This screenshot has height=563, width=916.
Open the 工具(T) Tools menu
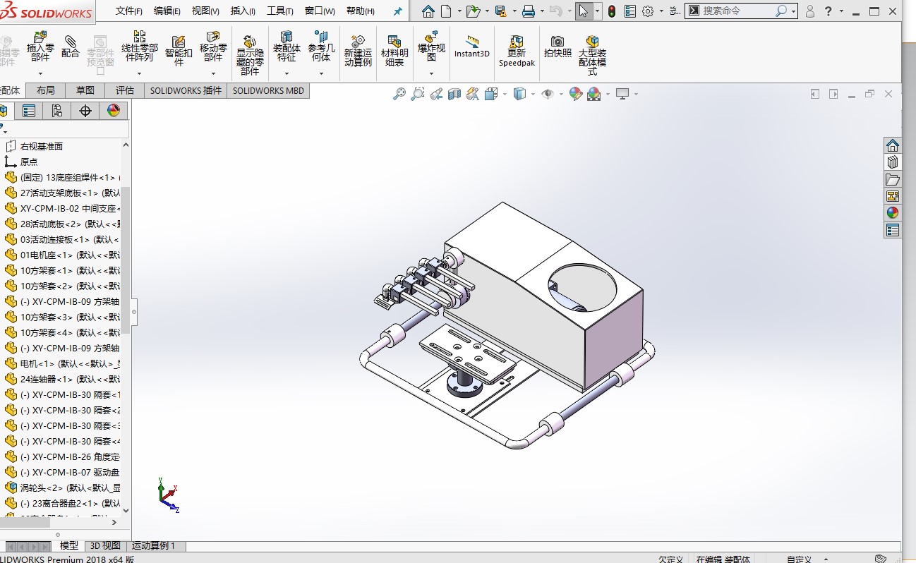pyautogui.click(x=280, y=11)
